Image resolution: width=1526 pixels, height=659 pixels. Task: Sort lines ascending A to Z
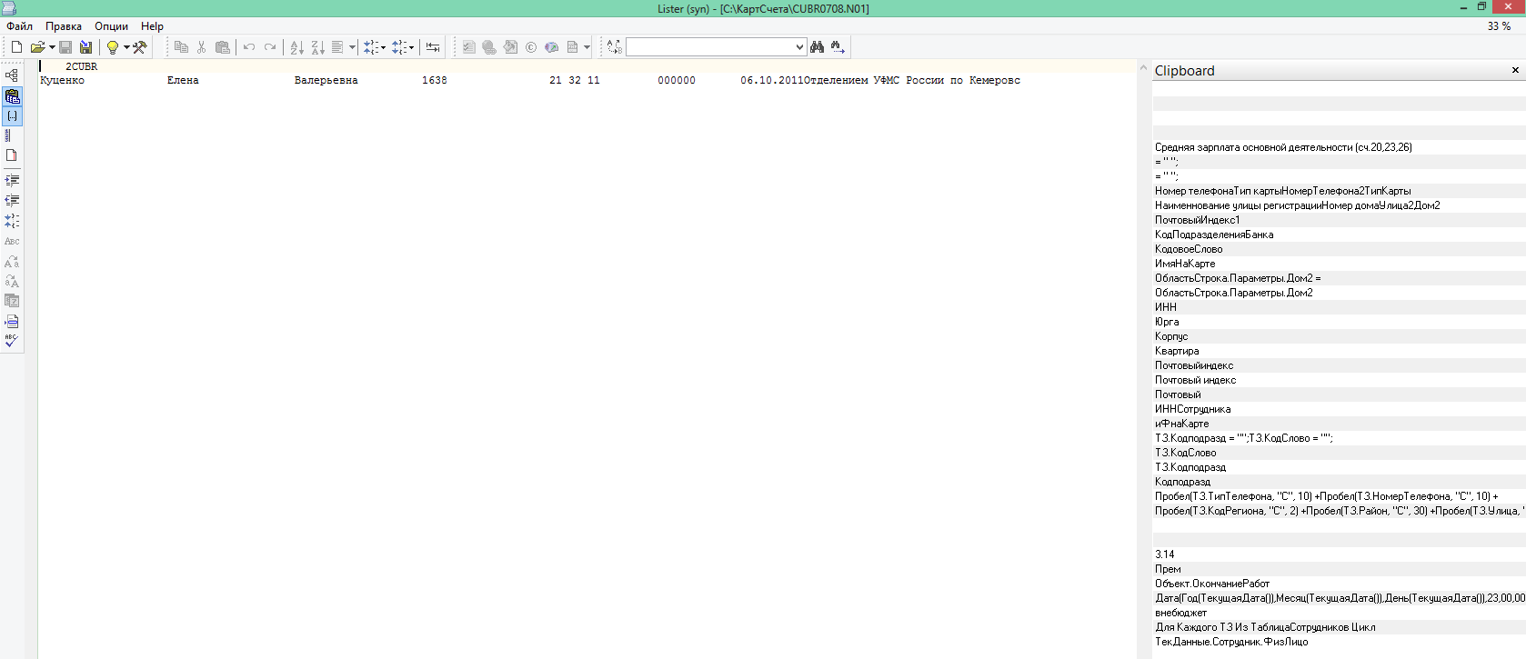[296, 47]
